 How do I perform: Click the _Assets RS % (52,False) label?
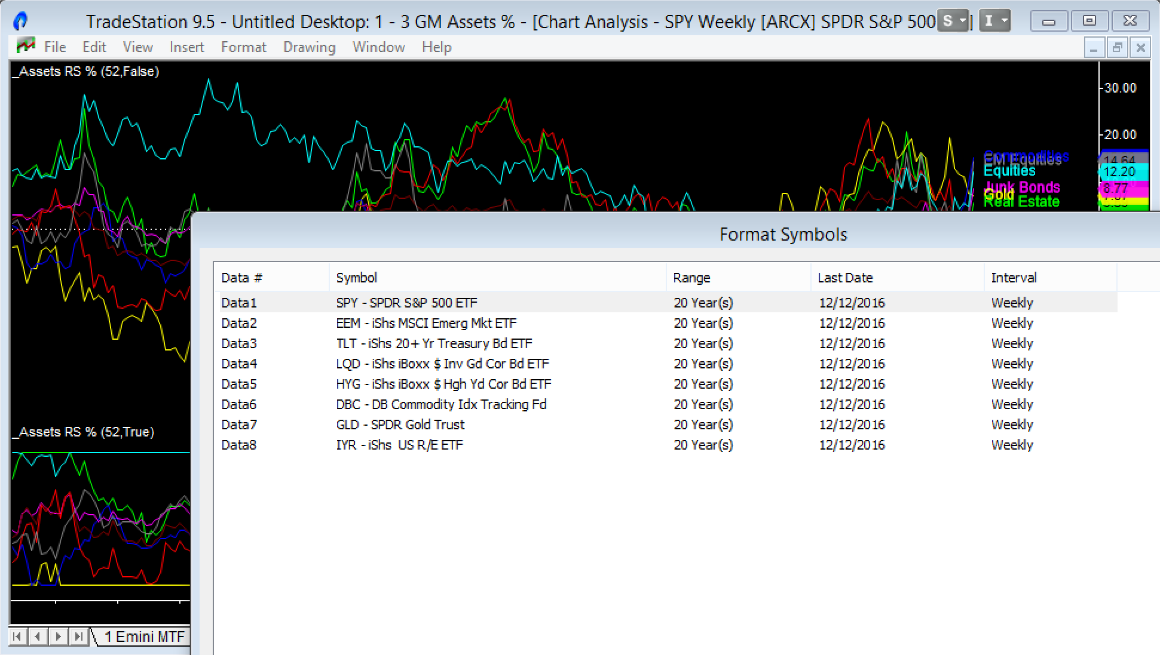[87, 71]
